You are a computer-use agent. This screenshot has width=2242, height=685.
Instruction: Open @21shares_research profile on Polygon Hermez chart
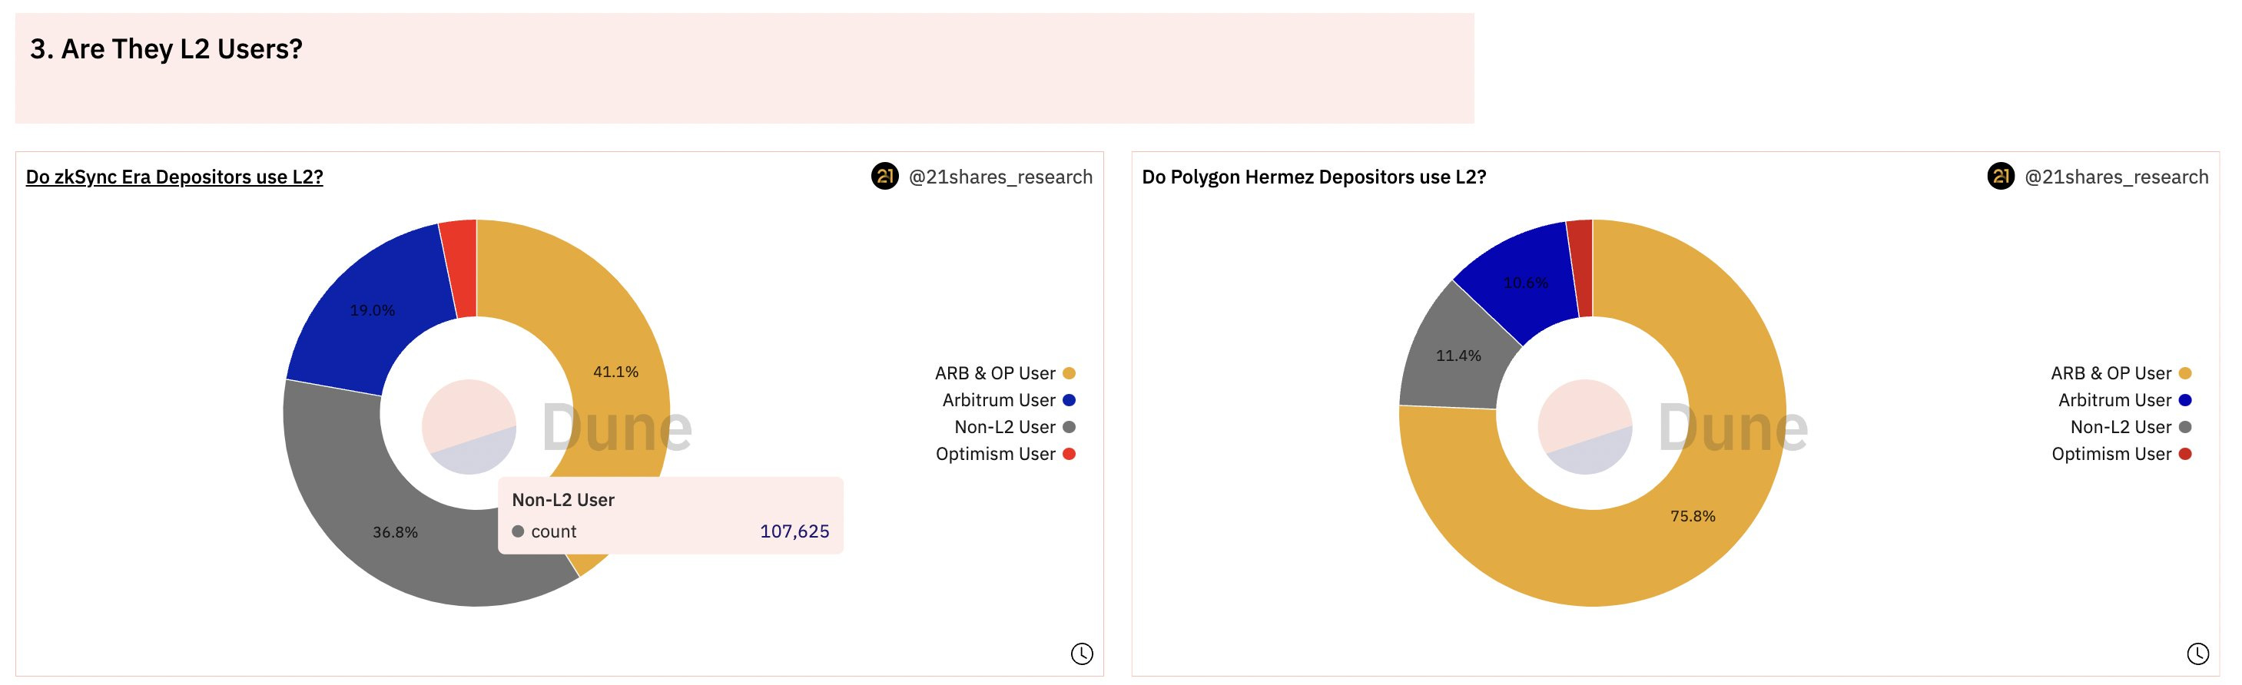[x=2116, y=177]
